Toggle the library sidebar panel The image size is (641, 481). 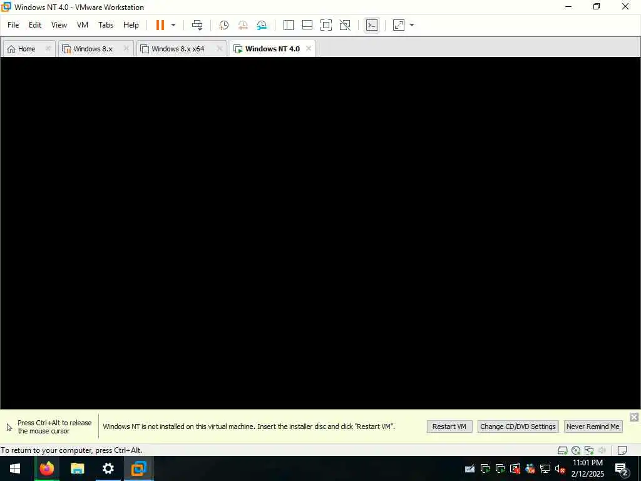[288, 25]
